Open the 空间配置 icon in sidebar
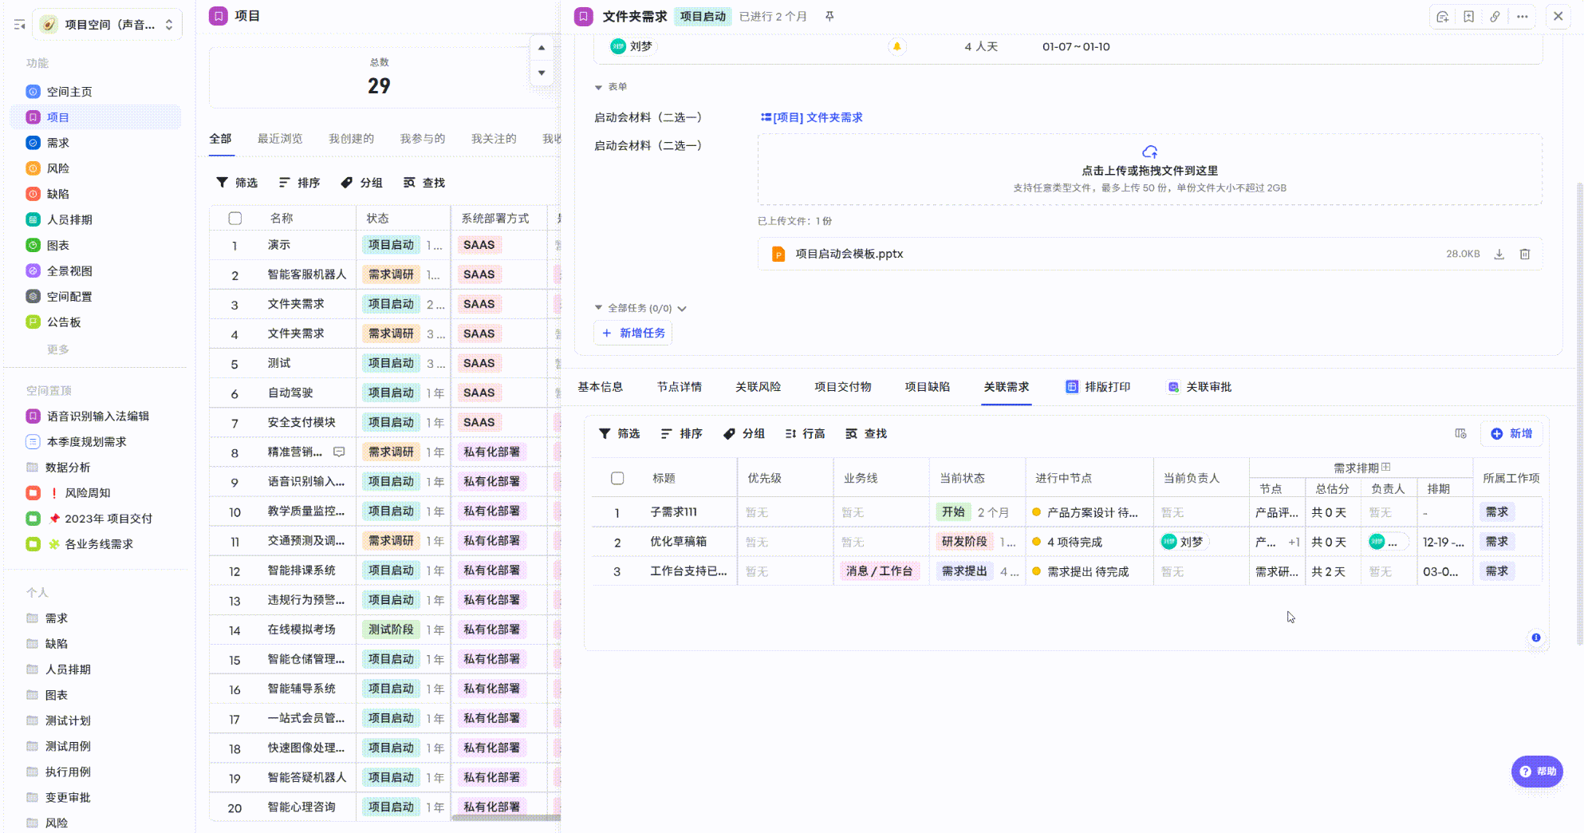 pyautogui.click(x=33, y=296)
